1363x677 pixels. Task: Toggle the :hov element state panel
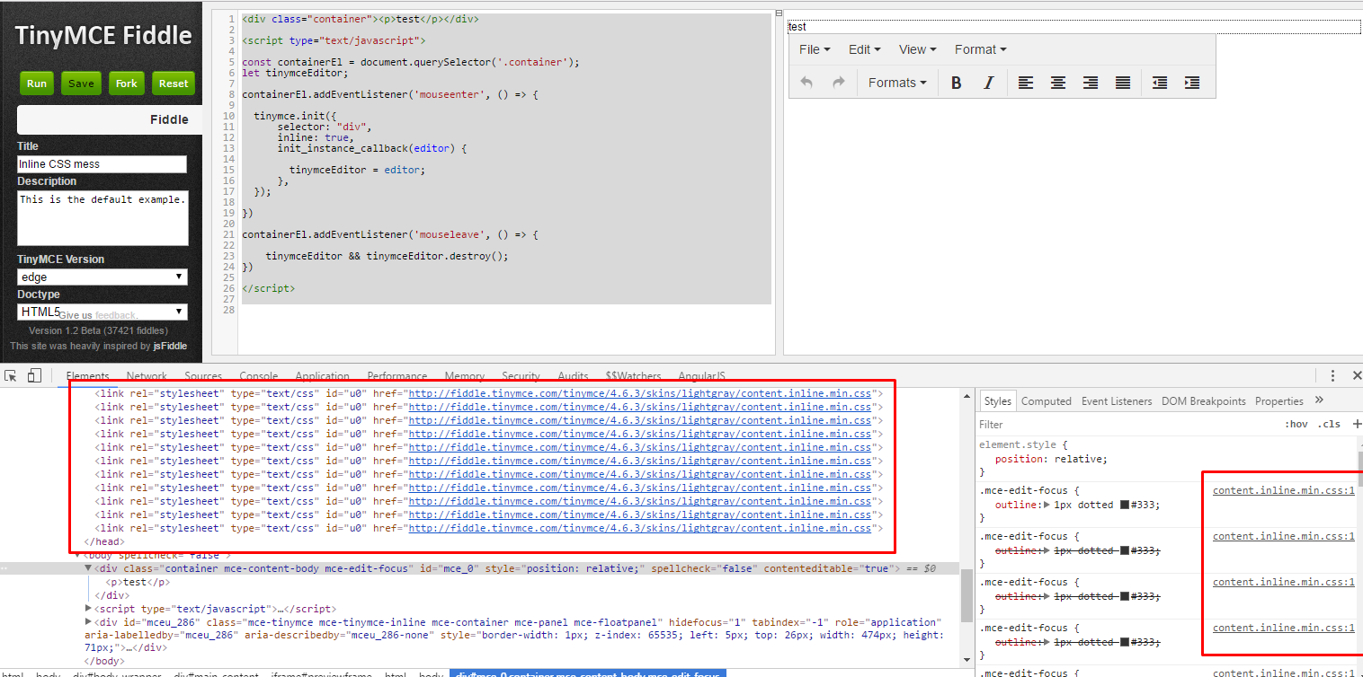tap(1296, 424)
